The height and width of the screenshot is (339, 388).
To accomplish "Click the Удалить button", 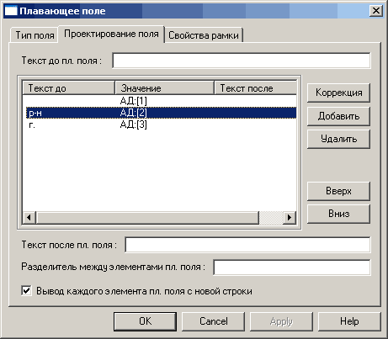I will tap(338, 139).
